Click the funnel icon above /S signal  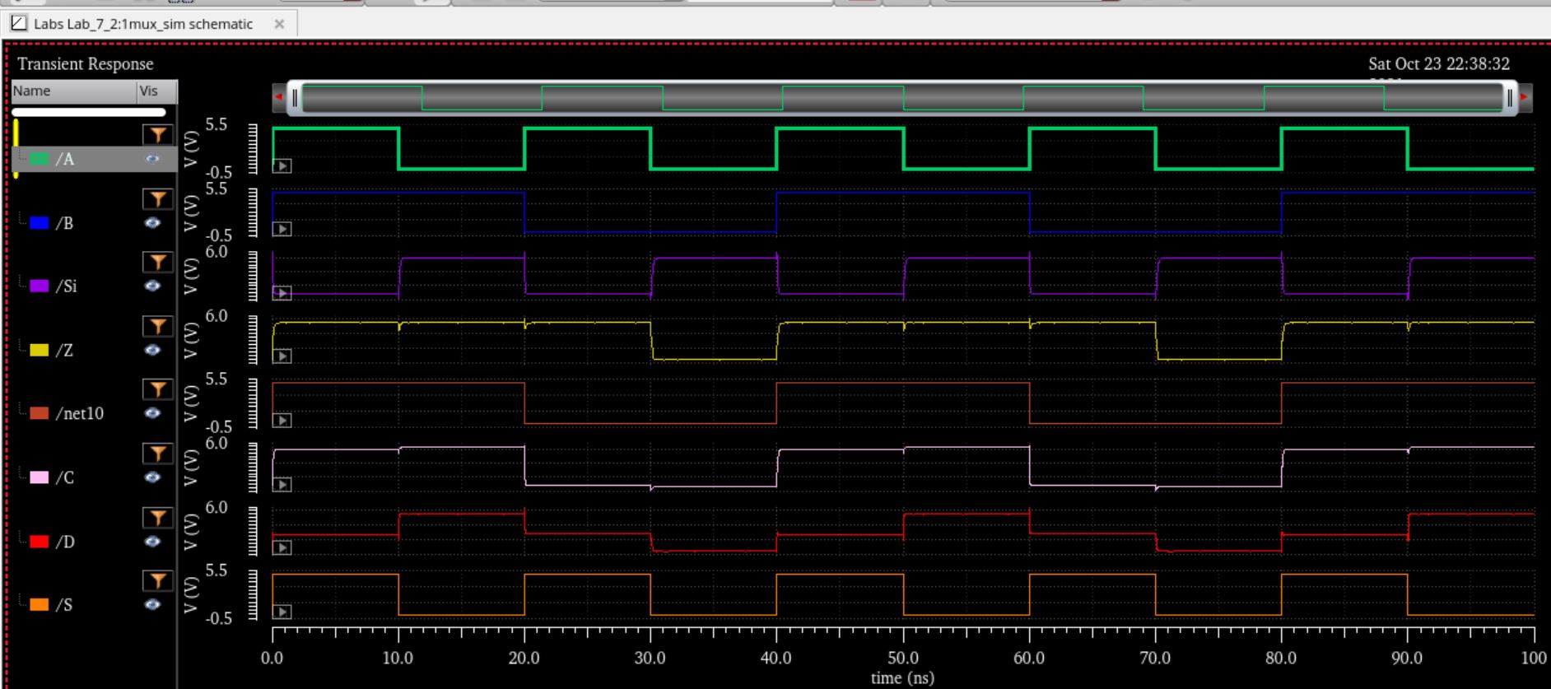157,581
